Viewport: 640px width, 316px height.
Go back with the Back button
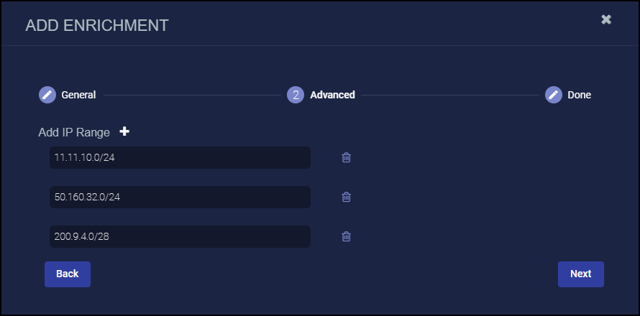pos(68,274)
